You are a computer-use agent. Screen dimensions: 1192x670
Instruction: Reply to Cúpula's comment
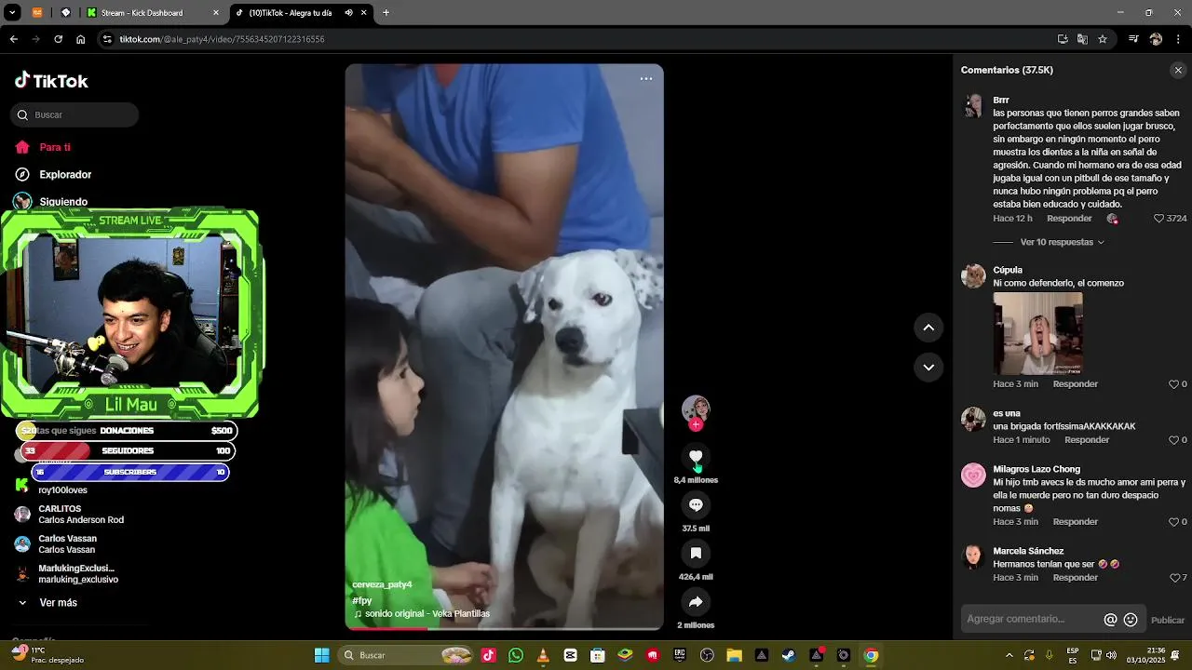point(1076,384)
